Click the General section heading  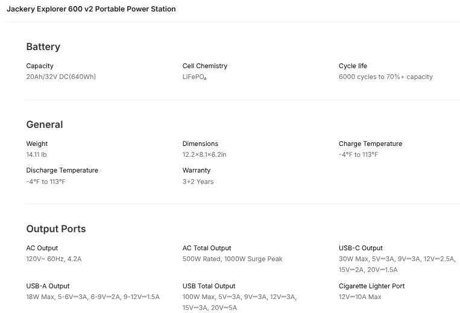pos(45,125)
